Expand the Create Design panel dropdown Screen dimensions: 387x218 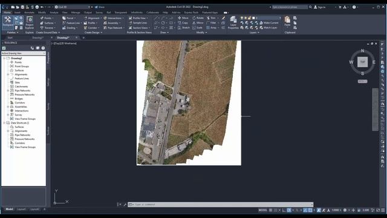[x=93, y=32]
